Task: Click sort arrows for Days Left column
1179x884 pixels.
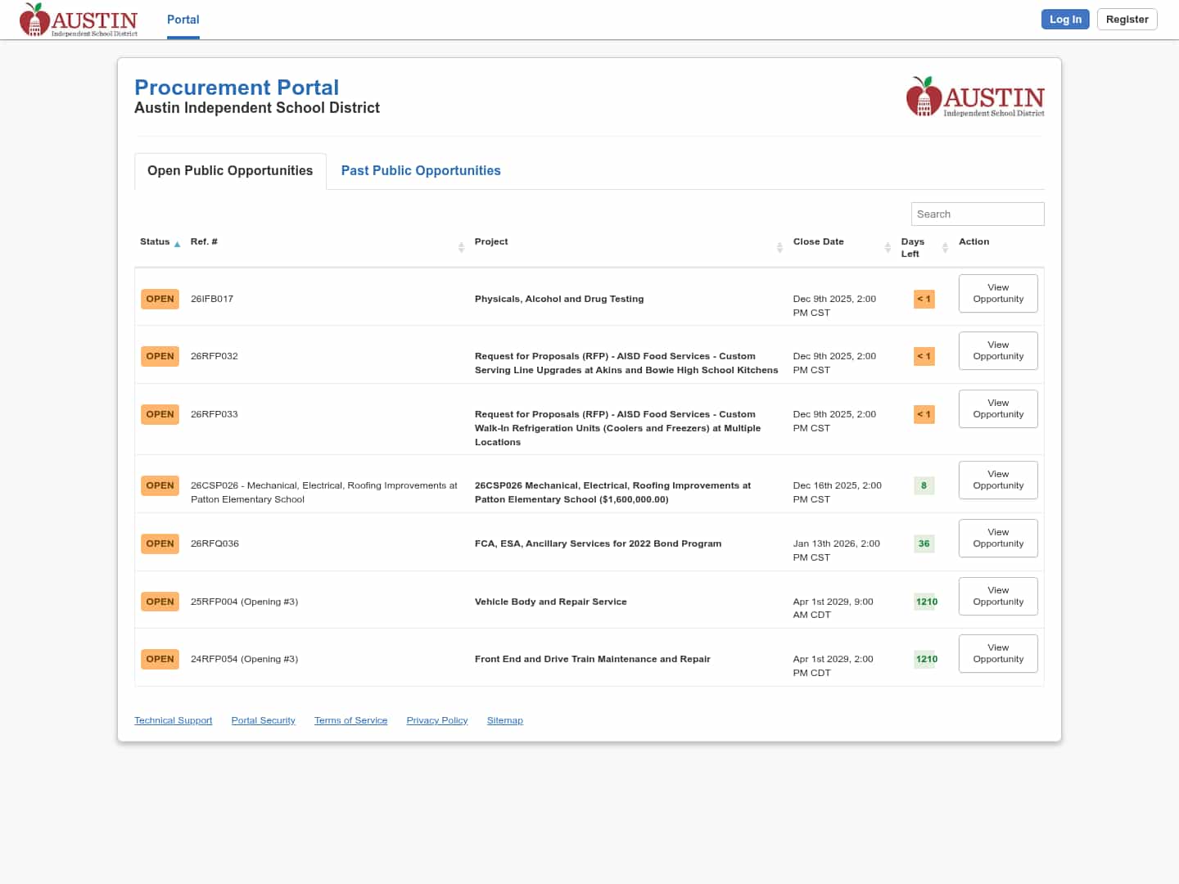Action: click(x=945, y=247)
